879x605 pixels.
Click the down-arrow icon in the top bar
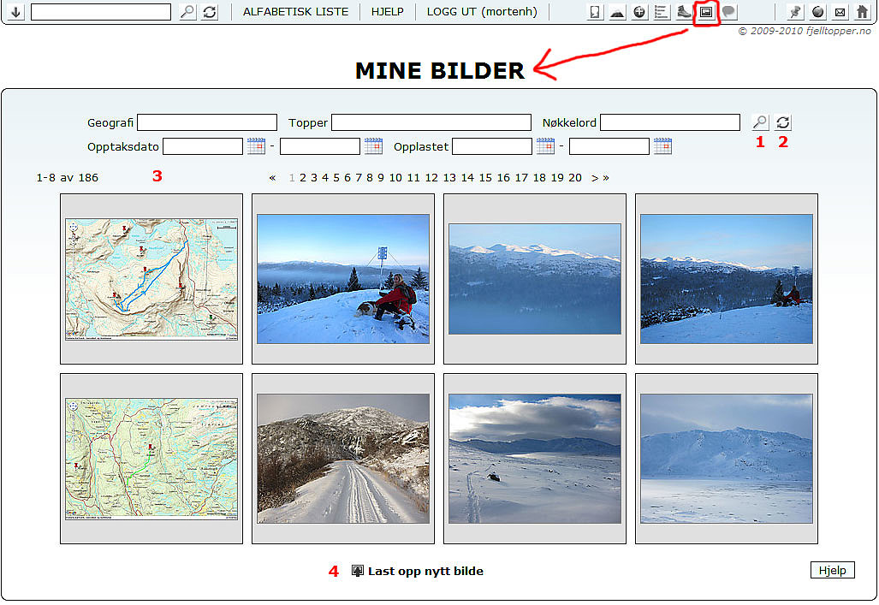point(15,12)
